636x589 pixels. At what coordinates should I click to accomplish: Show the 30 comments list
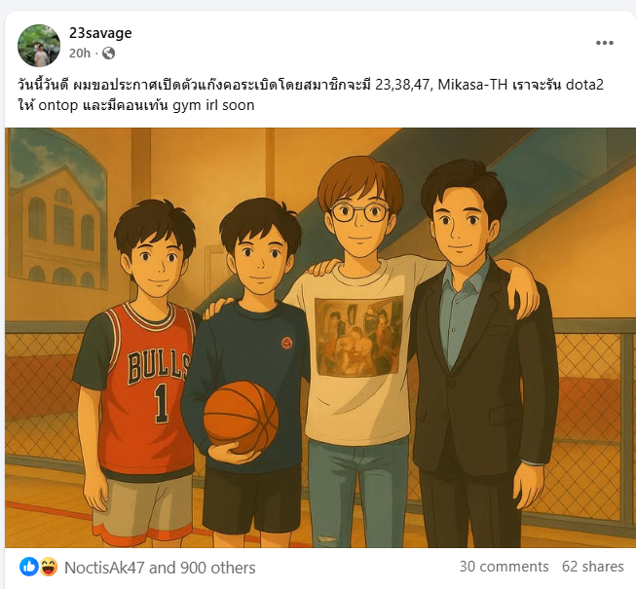tap(504, 567)
